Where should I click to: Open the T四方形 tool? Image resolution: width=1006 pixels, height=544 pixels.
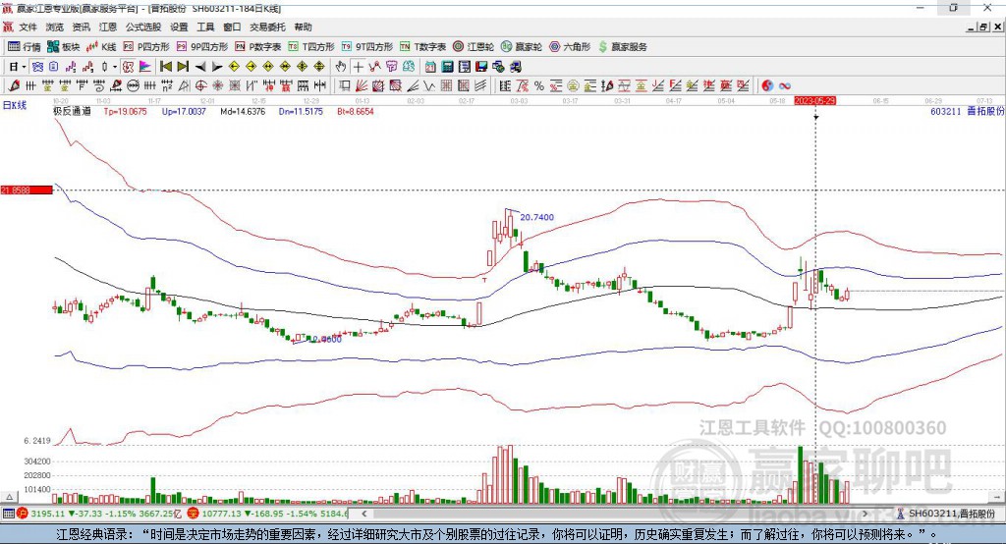(x=311, y=47)
